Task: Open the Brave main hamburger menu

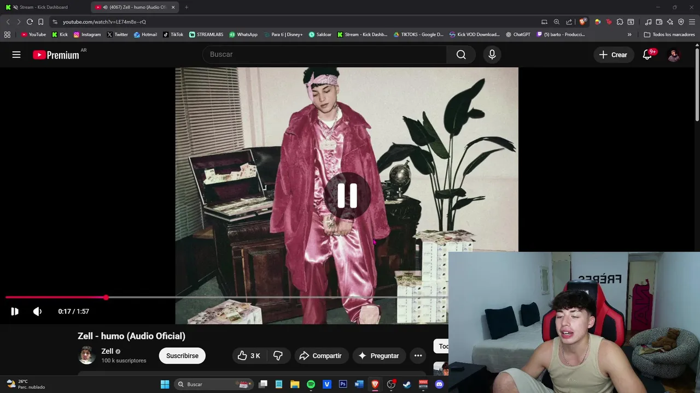Action: click(x=692, y=22)
